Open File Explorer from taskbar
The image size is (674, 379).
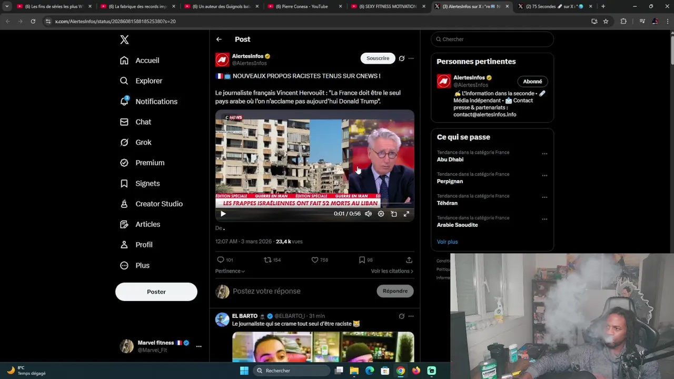(x=354, y=371)
